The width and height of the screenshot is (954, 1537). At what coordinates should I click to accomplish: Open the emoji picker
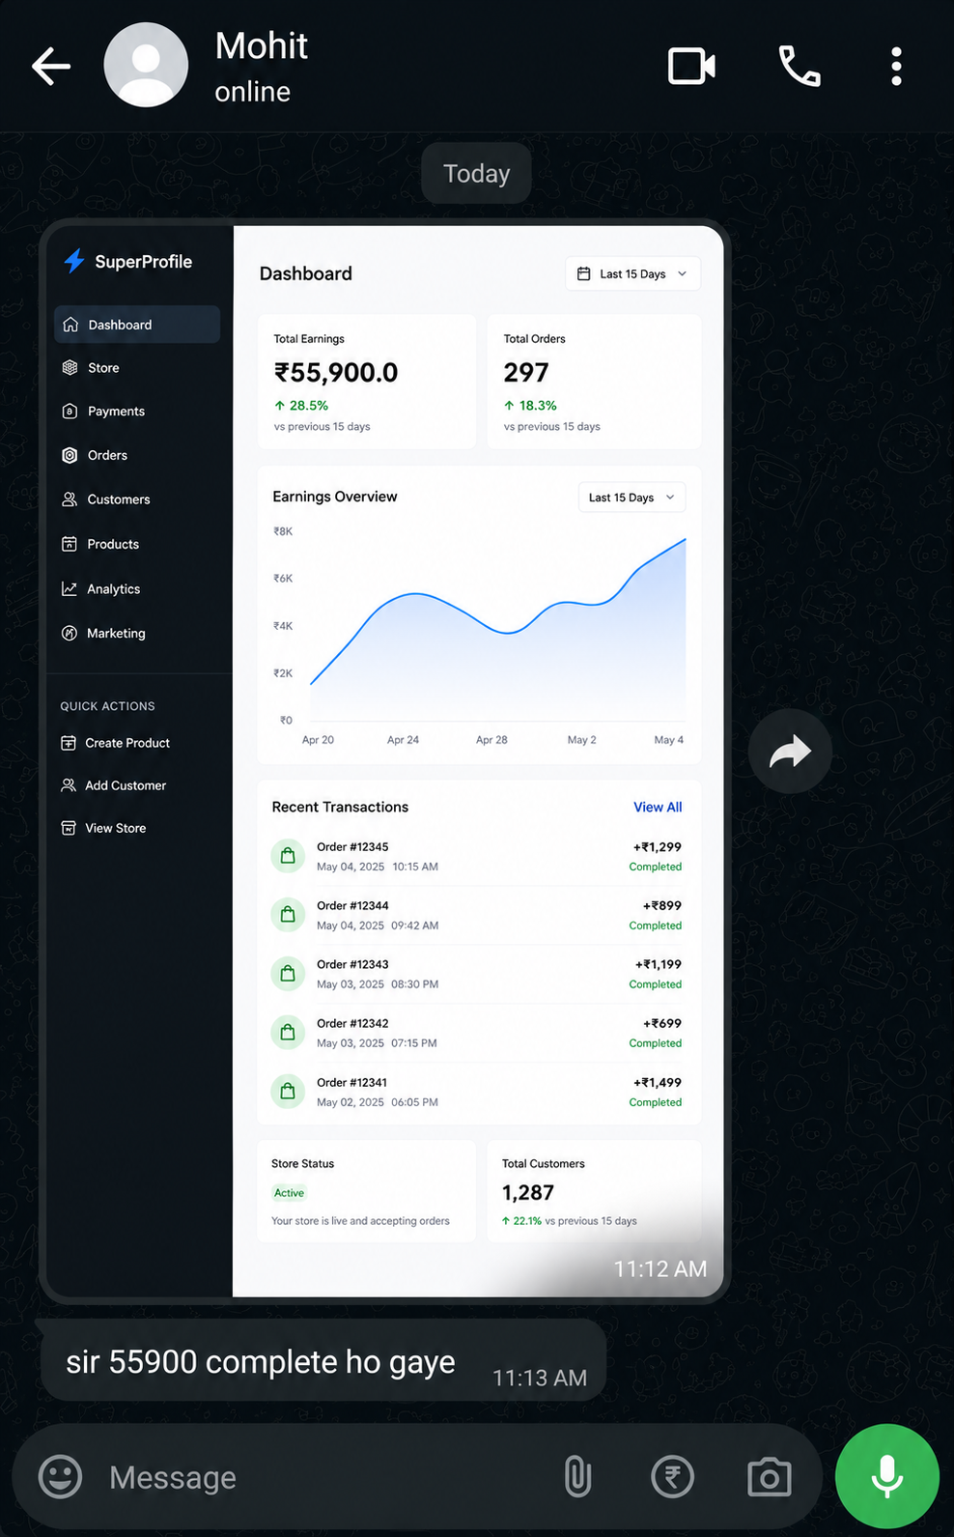[x=60, y=1477]
